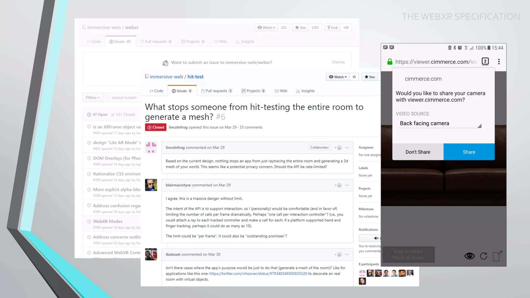Open the Filters dropdown
Screen dimensions: 530x298
coord(93,98)
